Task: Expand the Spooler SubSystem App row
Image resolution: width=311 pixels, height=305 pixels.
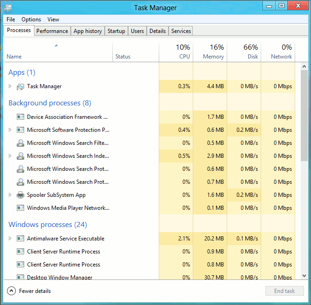Action: tap(10, 195)
